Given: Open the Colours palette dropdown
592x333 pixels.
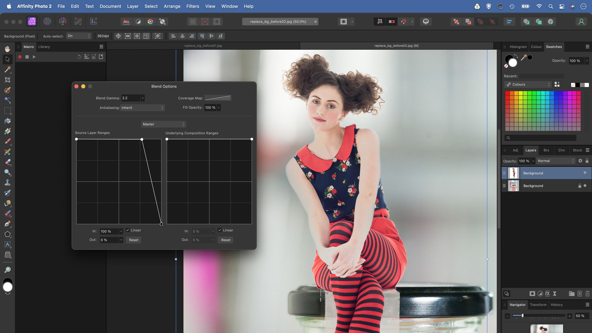Looking at the screenshot, I should (x=528, y=84).
